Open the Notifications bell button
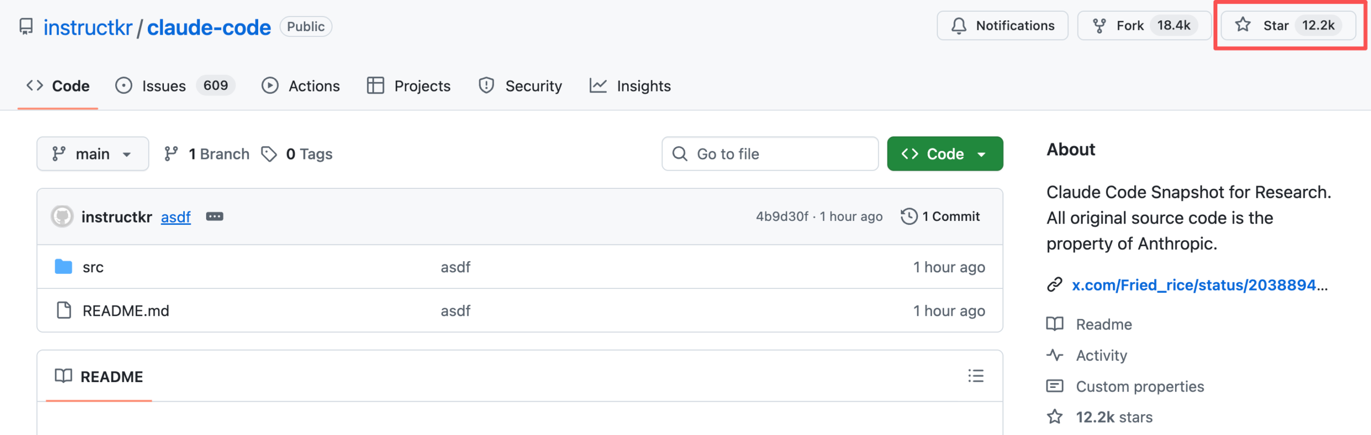 coord(1002,26)
